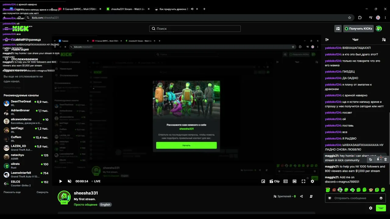
Task: Open alicewonderxo recommended channel
Action: (26, 121)
